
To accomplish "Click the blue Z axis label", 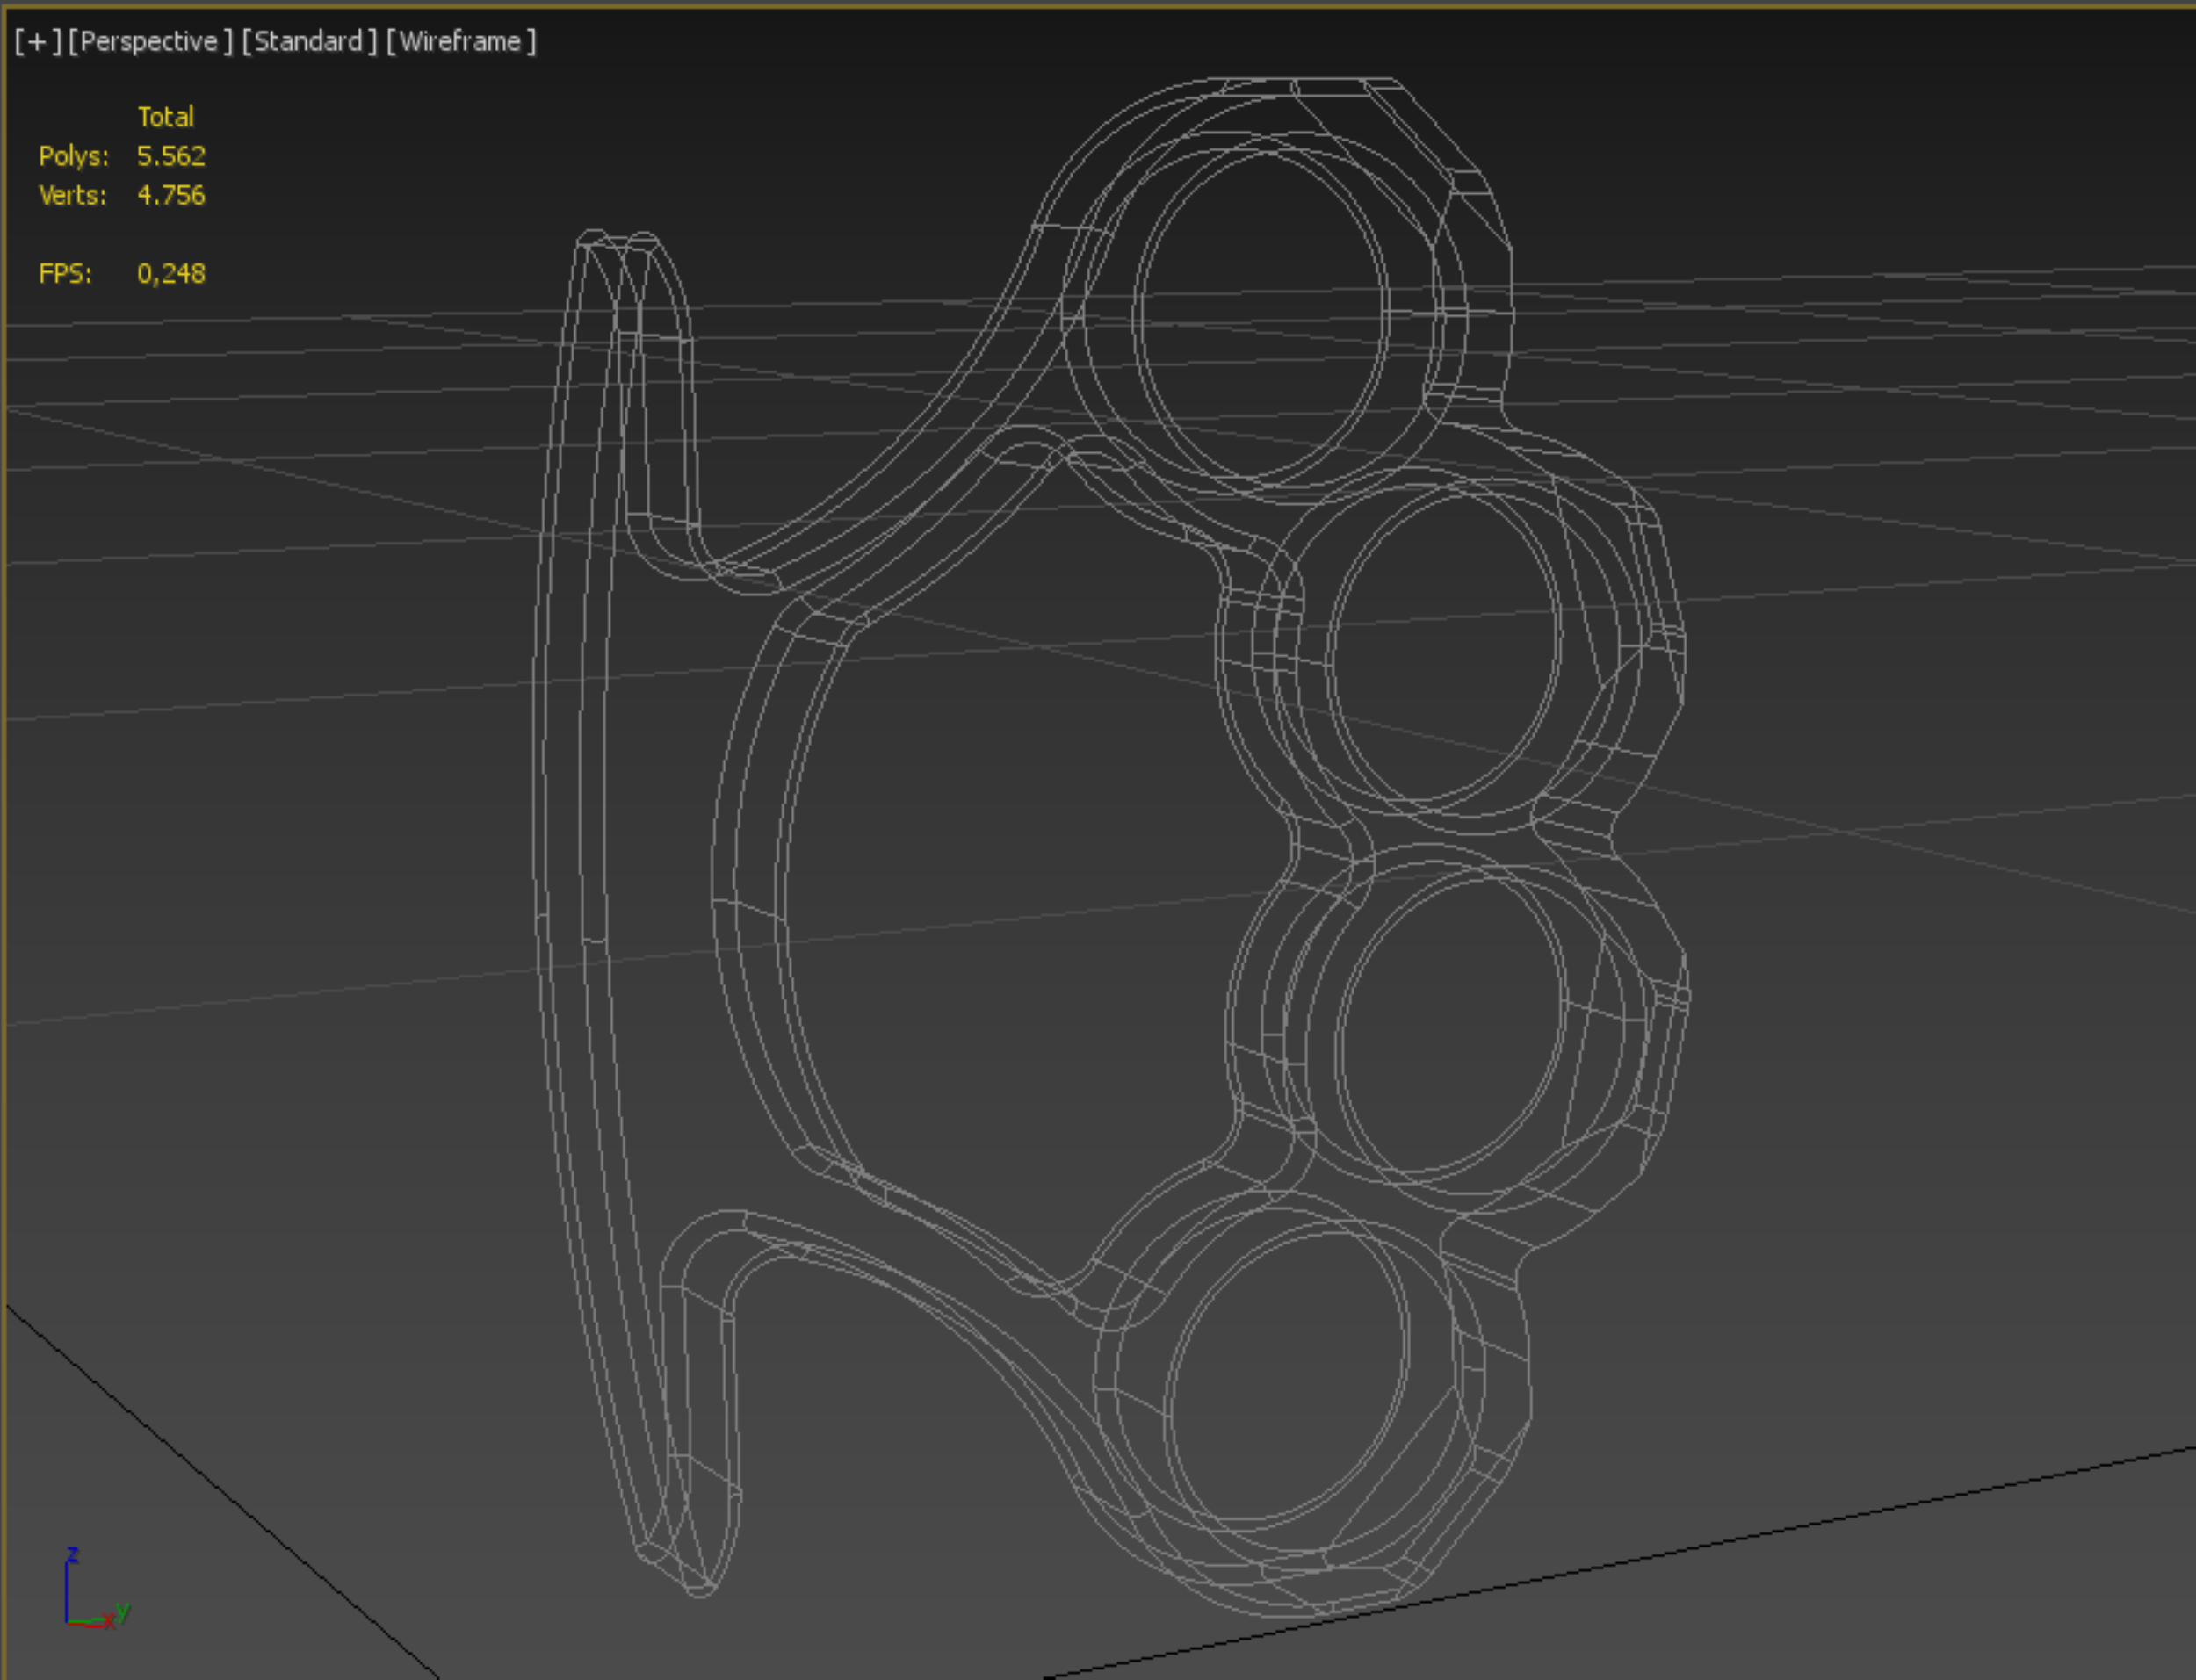I will [72, 1554].
